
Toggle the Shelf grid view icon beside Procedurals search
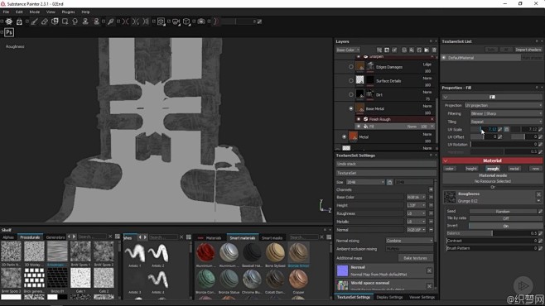[x=118, y=237]
